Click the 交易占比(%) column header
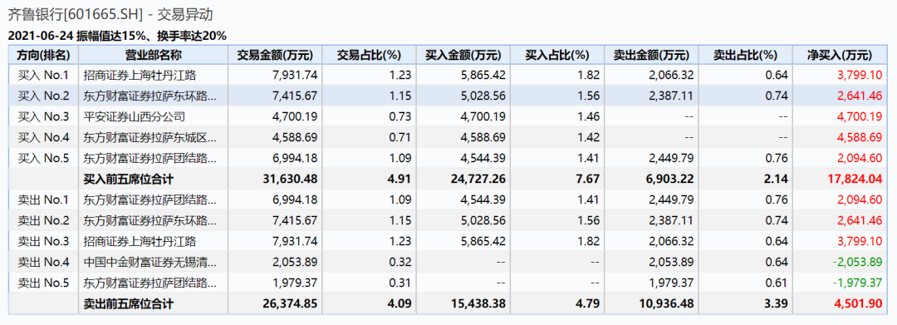This screenshot has width=897, height=325. [x=369, y=55]
